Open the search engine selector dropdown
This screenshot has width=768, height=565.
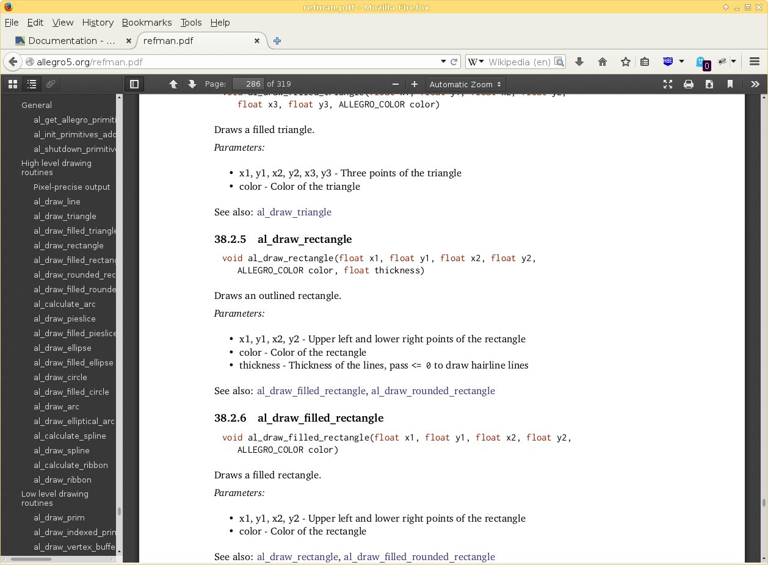pos(476,62)
